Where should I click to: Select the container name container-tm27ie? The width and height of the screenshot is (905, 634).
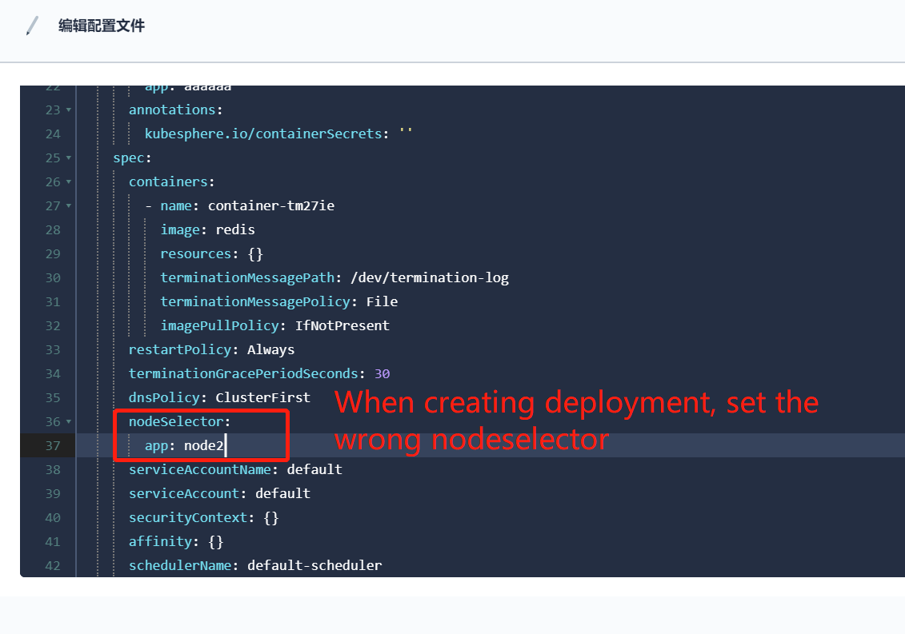270,205
